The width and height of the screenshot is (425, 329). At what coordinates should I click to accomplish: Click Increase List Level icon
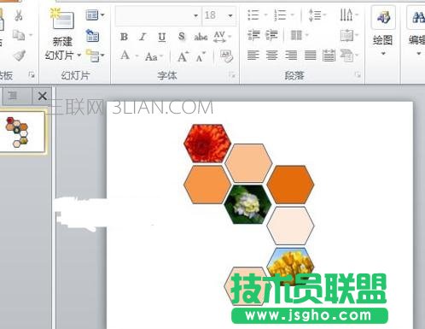pos(271,35)
